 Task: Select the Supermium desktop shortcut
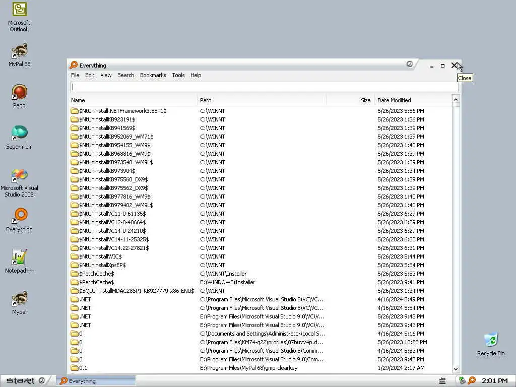tap(19, 138)
